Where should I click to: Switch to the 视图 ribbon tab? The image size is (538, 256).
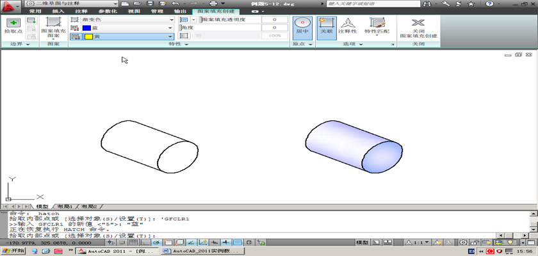click(134, 11)
